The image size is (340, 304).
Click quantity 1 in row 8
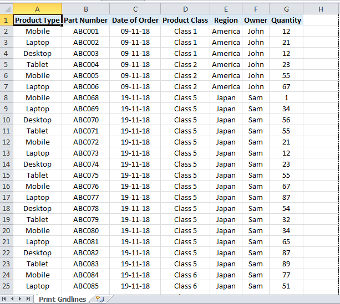[286, 97]
